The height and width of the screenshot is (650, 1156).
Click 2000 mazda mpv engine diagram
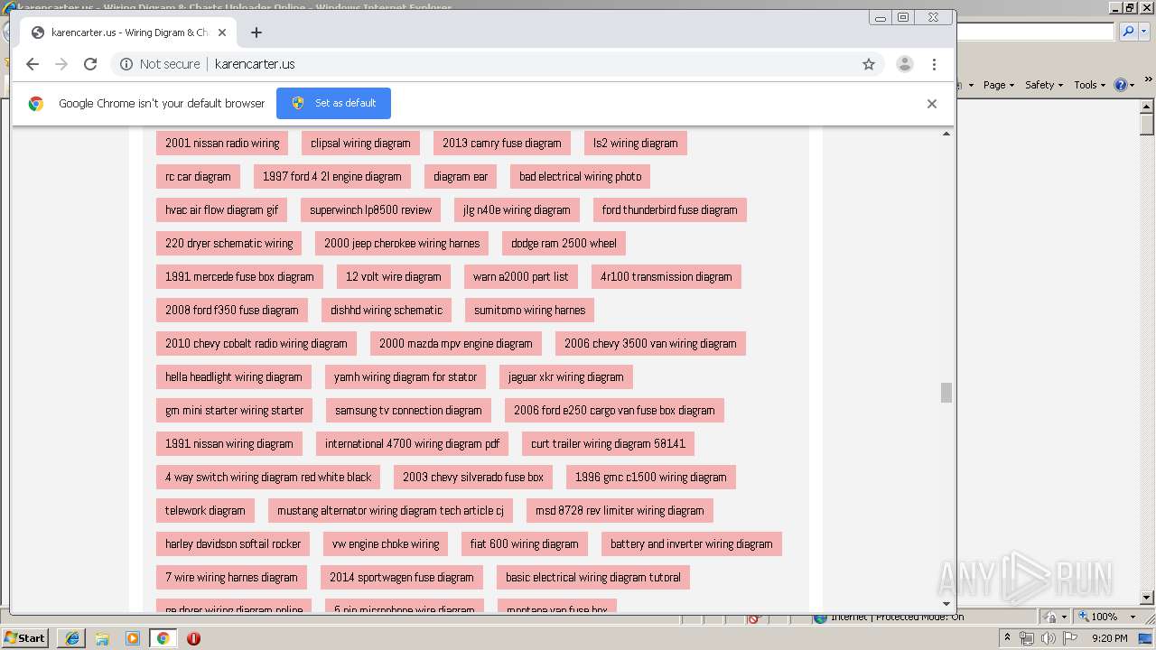click(x=456, y=343)
